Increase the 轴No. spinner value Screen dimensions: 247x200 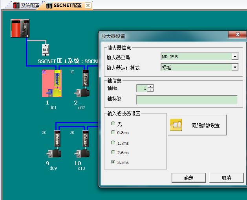[150, 86]
